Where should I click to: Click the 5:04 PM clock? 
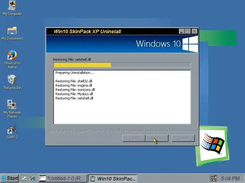pyautogui.click(x=230, y=178)
